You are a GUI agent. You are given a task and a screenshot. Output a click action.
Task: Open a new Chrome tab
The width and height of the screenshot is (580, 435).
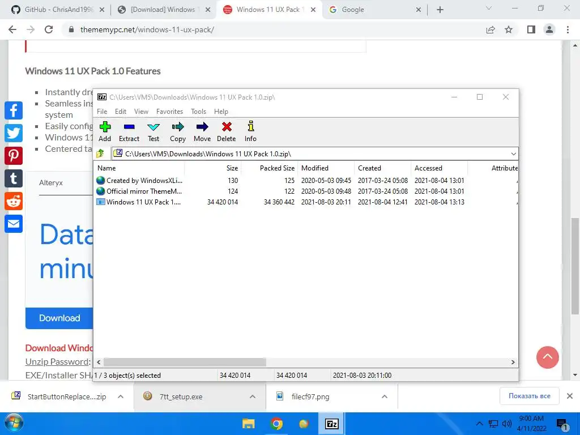click(440, 10)
